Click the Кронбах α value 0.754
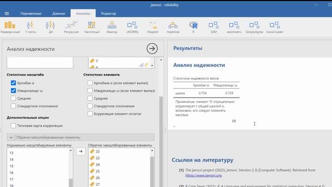The width and height of the screenshot is (332, 187). (202, 93)
